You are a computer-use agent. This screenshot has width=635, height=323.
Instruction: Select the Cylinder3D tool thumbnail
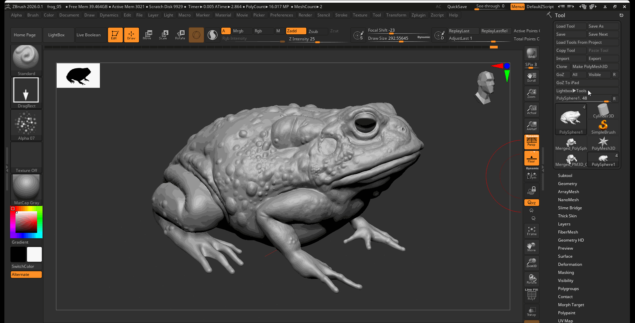coord(603,111)
